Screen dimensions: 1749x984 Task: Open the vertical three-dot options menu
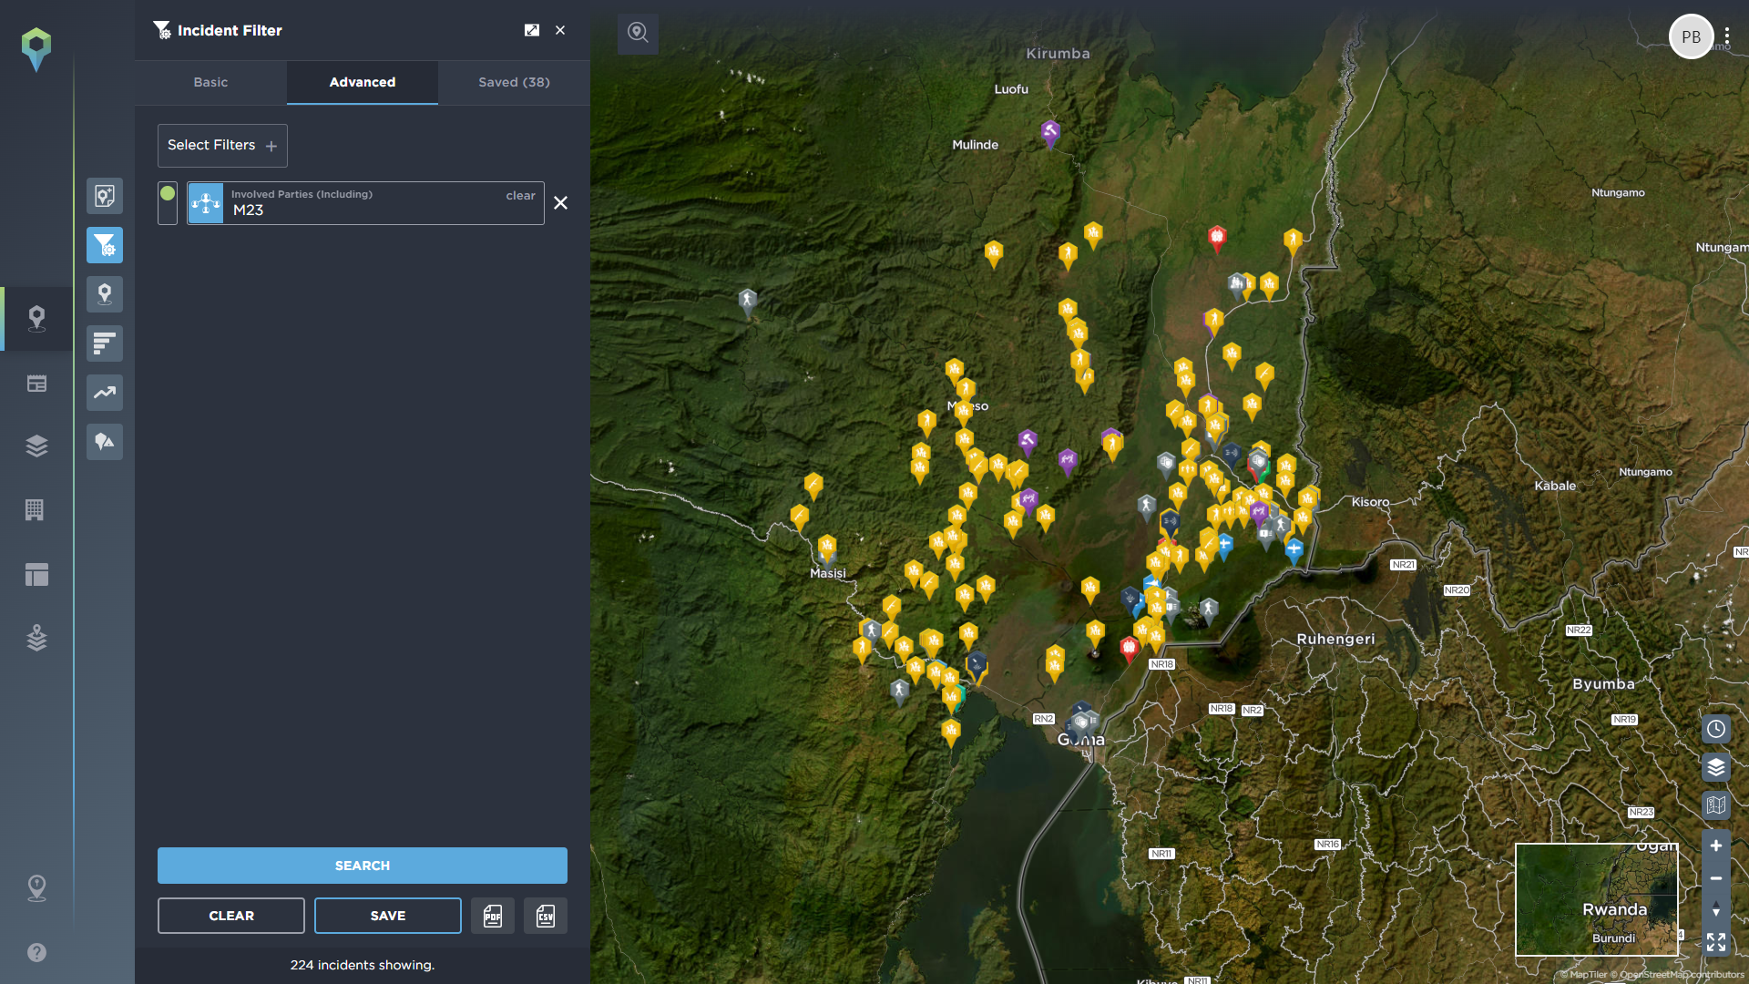pos(1727,36)
